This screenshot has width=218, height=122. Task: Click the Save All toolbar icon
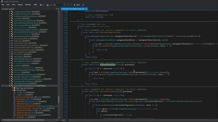point(51,5)
